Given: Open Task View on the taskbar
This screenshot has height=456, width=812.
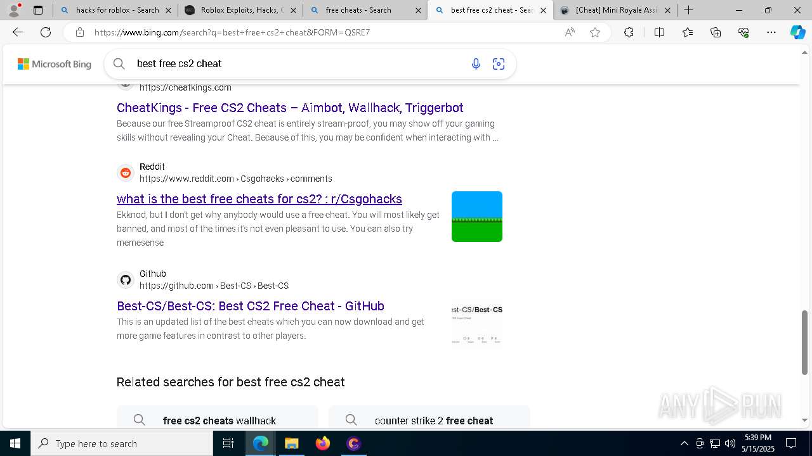Looking at the screenshot, I should pos(228,443).
